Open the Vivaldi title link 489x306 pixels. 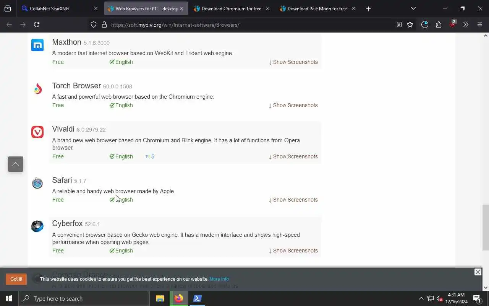[x=63, y=129]
